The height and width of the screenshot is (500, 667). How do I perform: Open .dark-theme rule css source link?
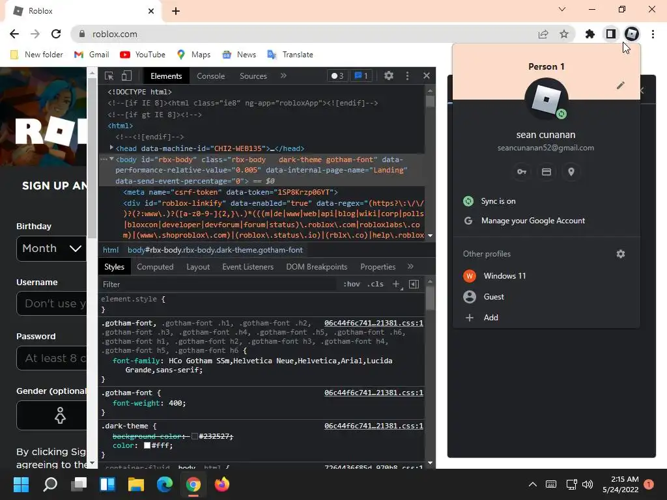coord(373,426)
